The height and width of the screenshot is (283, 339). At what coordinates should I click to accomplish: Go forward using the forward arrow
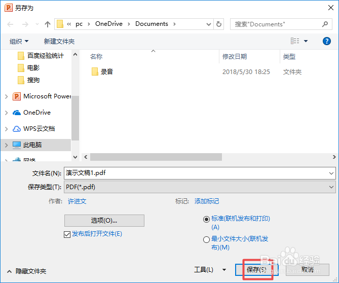coord(25,24)
